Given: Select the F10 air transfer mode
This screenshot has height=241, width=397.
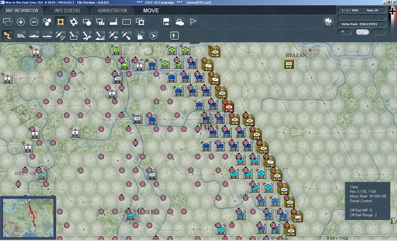Looking at the screenshot, I should point(127,35).
